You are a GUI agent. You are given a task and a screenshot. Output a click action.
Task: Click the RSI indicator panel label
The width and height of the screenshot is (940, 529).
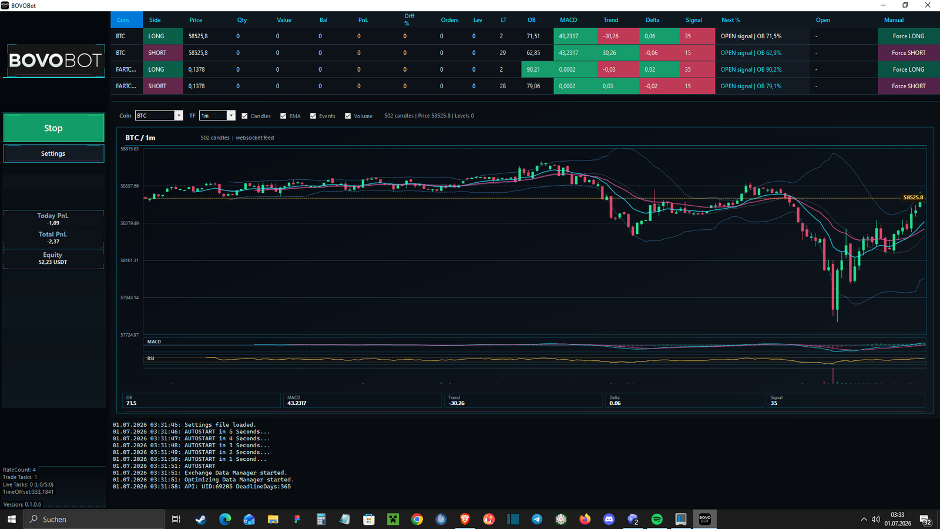click(151, 359)
